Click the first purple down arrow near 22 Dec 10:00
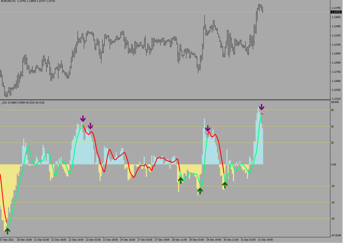The width and height of the screenshot is (343, 243). tap(83, 118)
